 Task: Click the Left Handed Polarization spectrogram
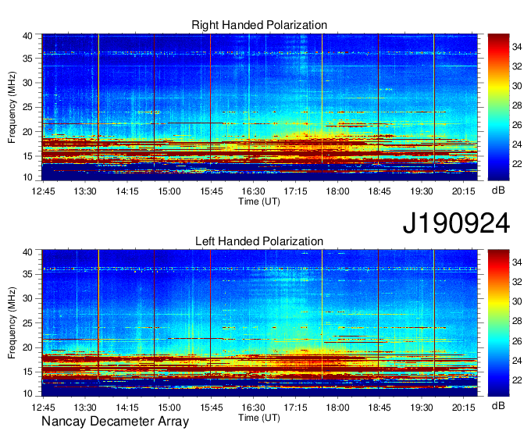pos(259,323)
